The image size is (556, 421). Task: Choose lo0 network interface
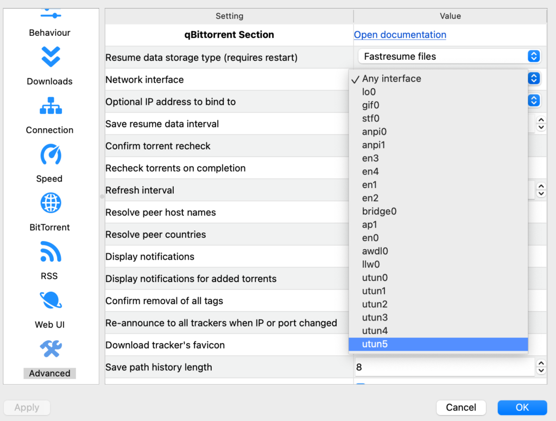(438, 92)
